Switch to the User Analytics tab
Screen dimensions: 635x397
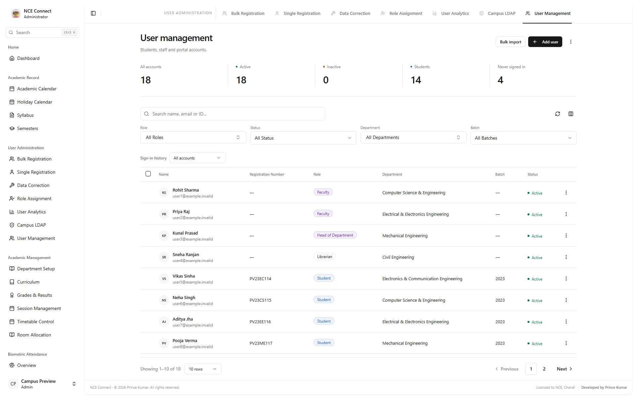point(451,13)
